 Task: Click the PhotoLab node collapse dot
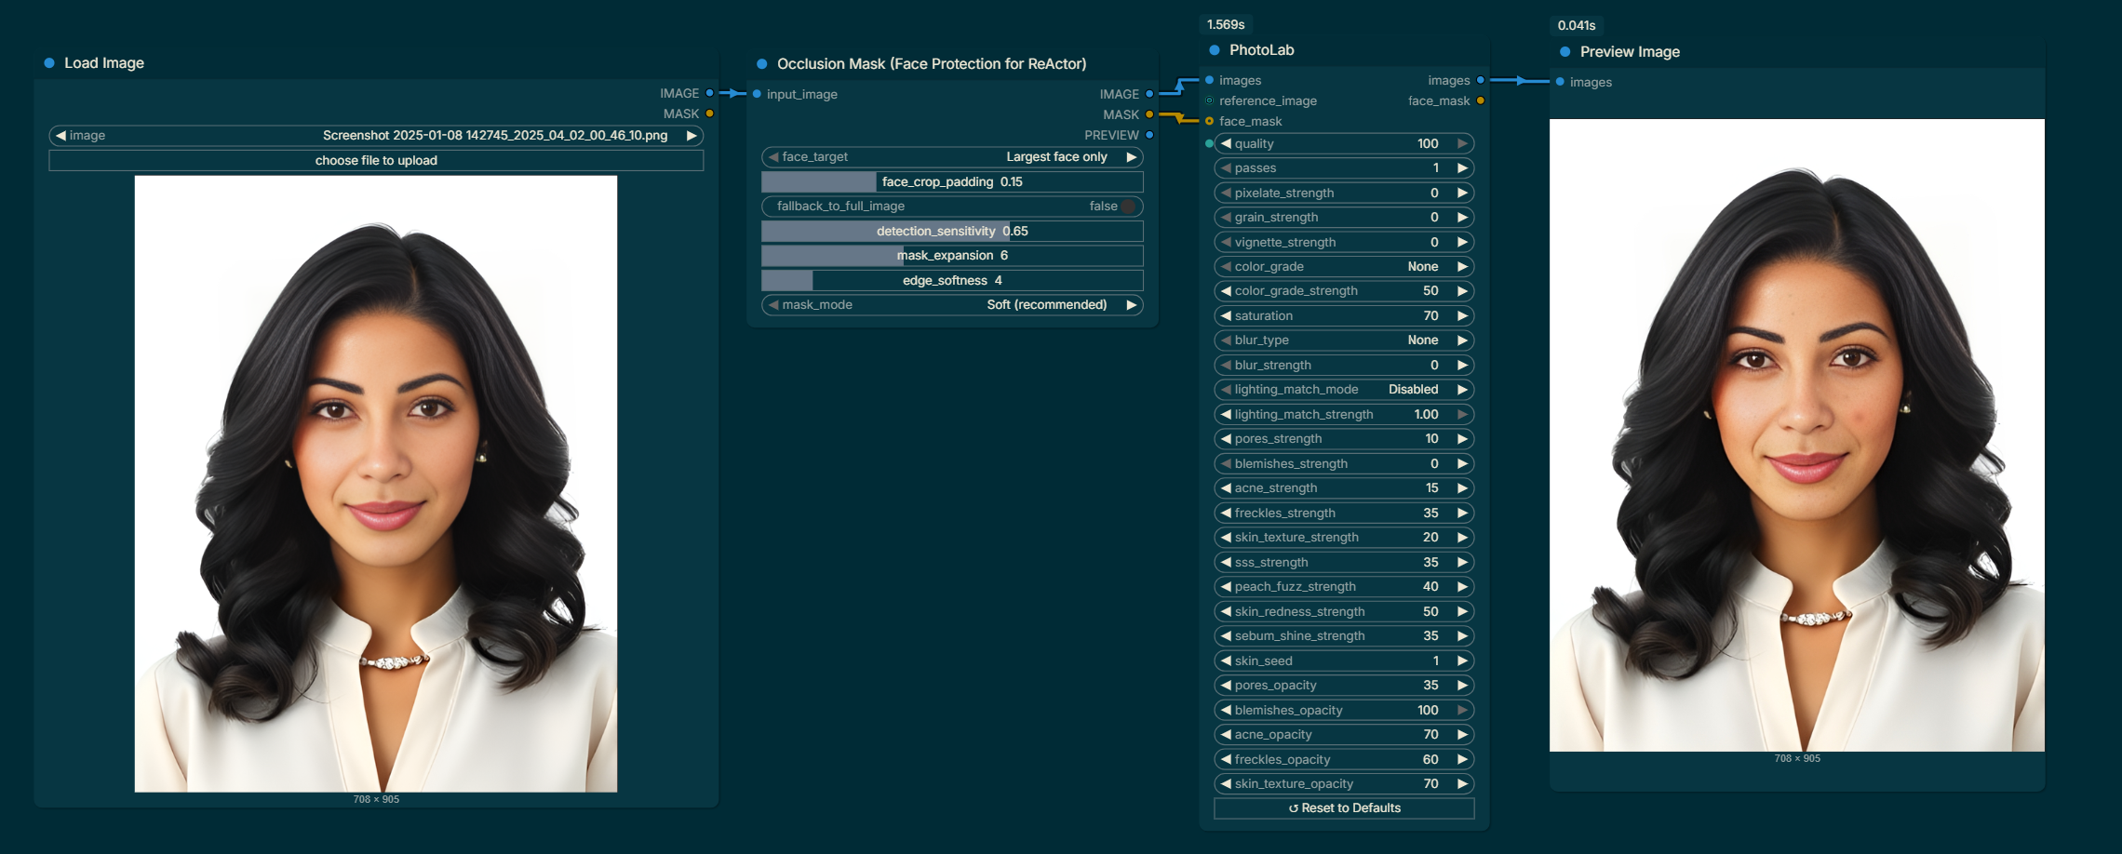pos(1215,50)
